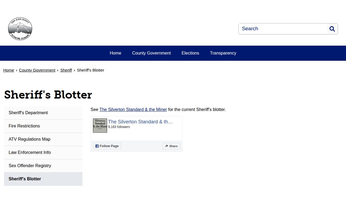Click Sheriff's Blotter text in the breadcrumb
The height and width of the screenshot is (216, 346).
[91, 70]
